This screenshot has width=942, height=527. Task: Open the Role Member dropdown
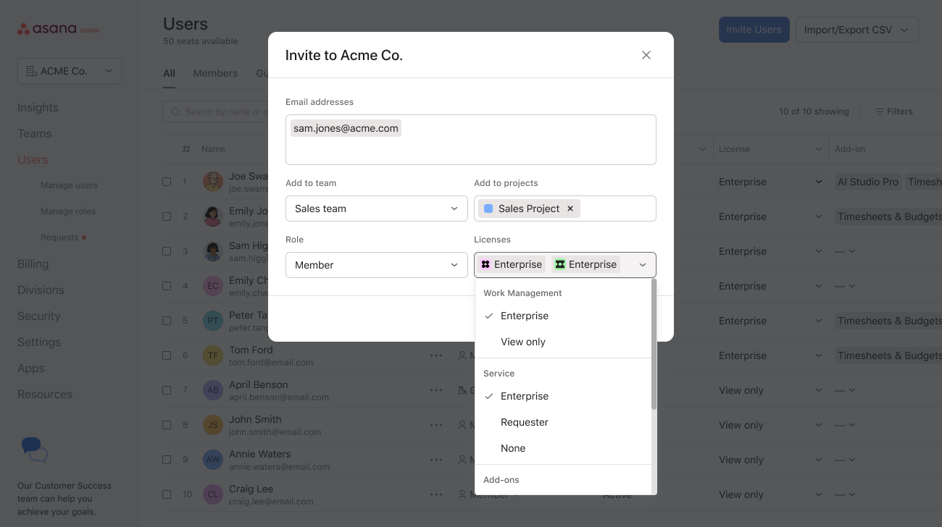click(377, 265)
